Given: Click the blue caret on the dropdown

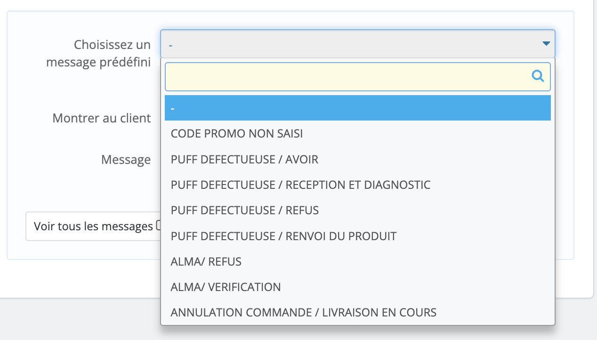Looking at the screenshot, I should tap(546, 44).
